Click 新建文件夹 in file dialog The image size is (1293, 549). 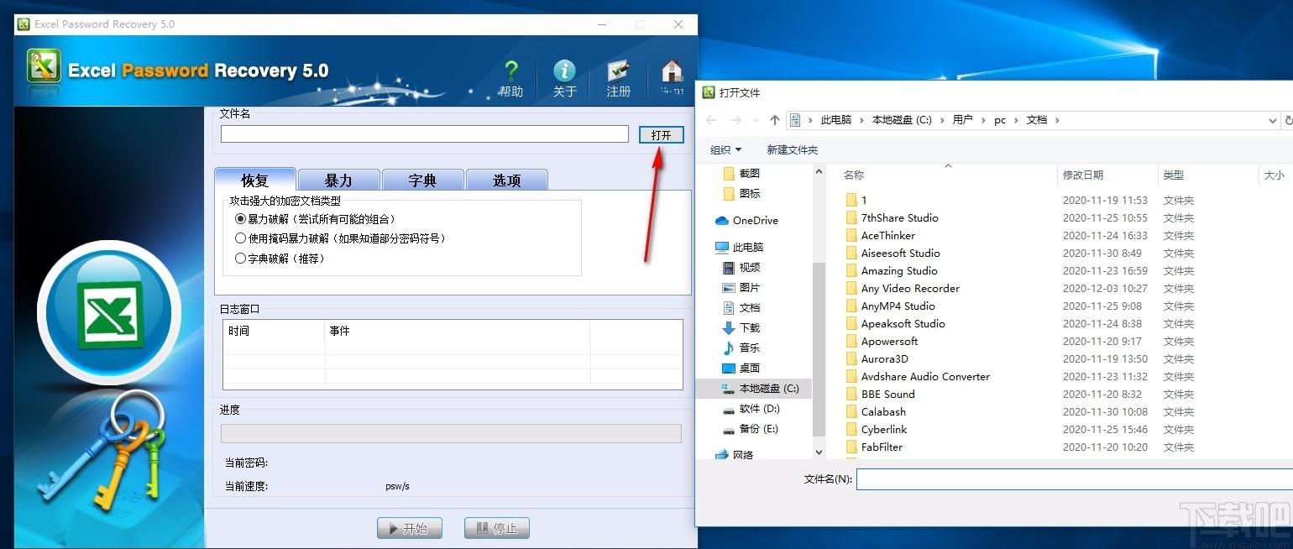792,150
